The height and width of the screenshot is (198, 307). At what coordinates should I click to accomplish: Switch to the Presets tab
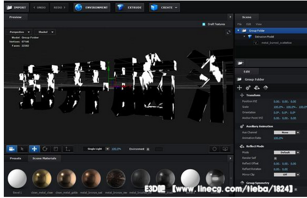(x=15, y=158)
